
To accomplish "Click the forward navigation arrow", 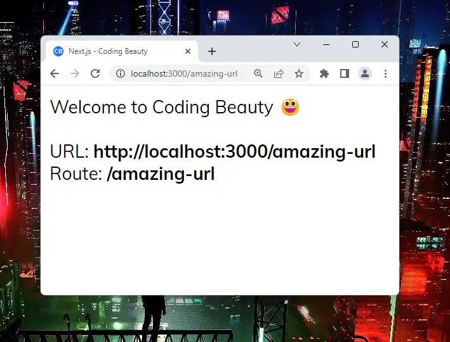I will pyautogui.click(x=75, y=73).
